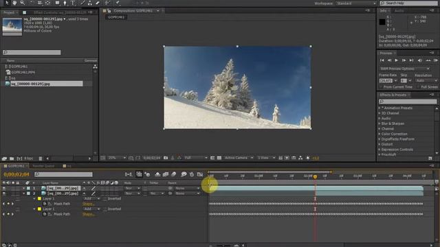440x247 pixels.
Task: Open the Workspace Standard dropdown
Action: (x=356, y=3)
